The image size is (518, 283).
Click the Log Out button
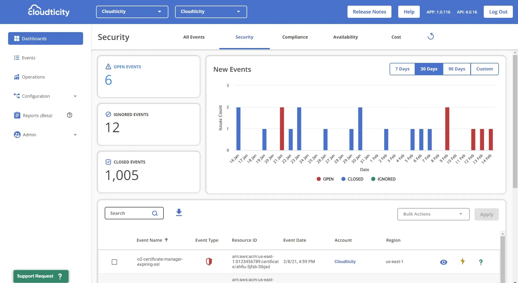point(498,12)
